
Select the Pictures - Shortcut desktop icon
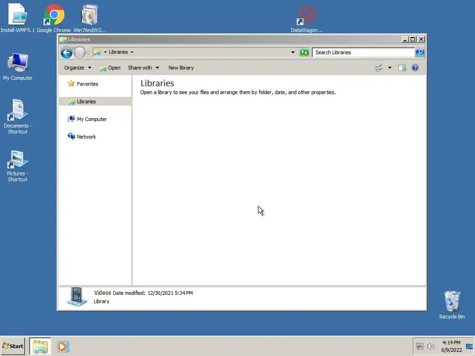click(18, 166)
